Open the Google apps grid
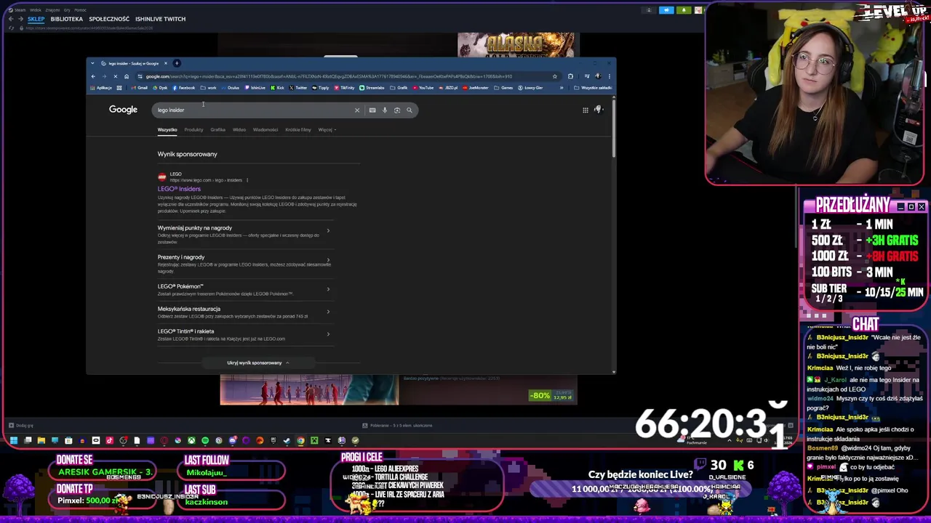The height and width of the screenshot is (523, 931). 586,110
